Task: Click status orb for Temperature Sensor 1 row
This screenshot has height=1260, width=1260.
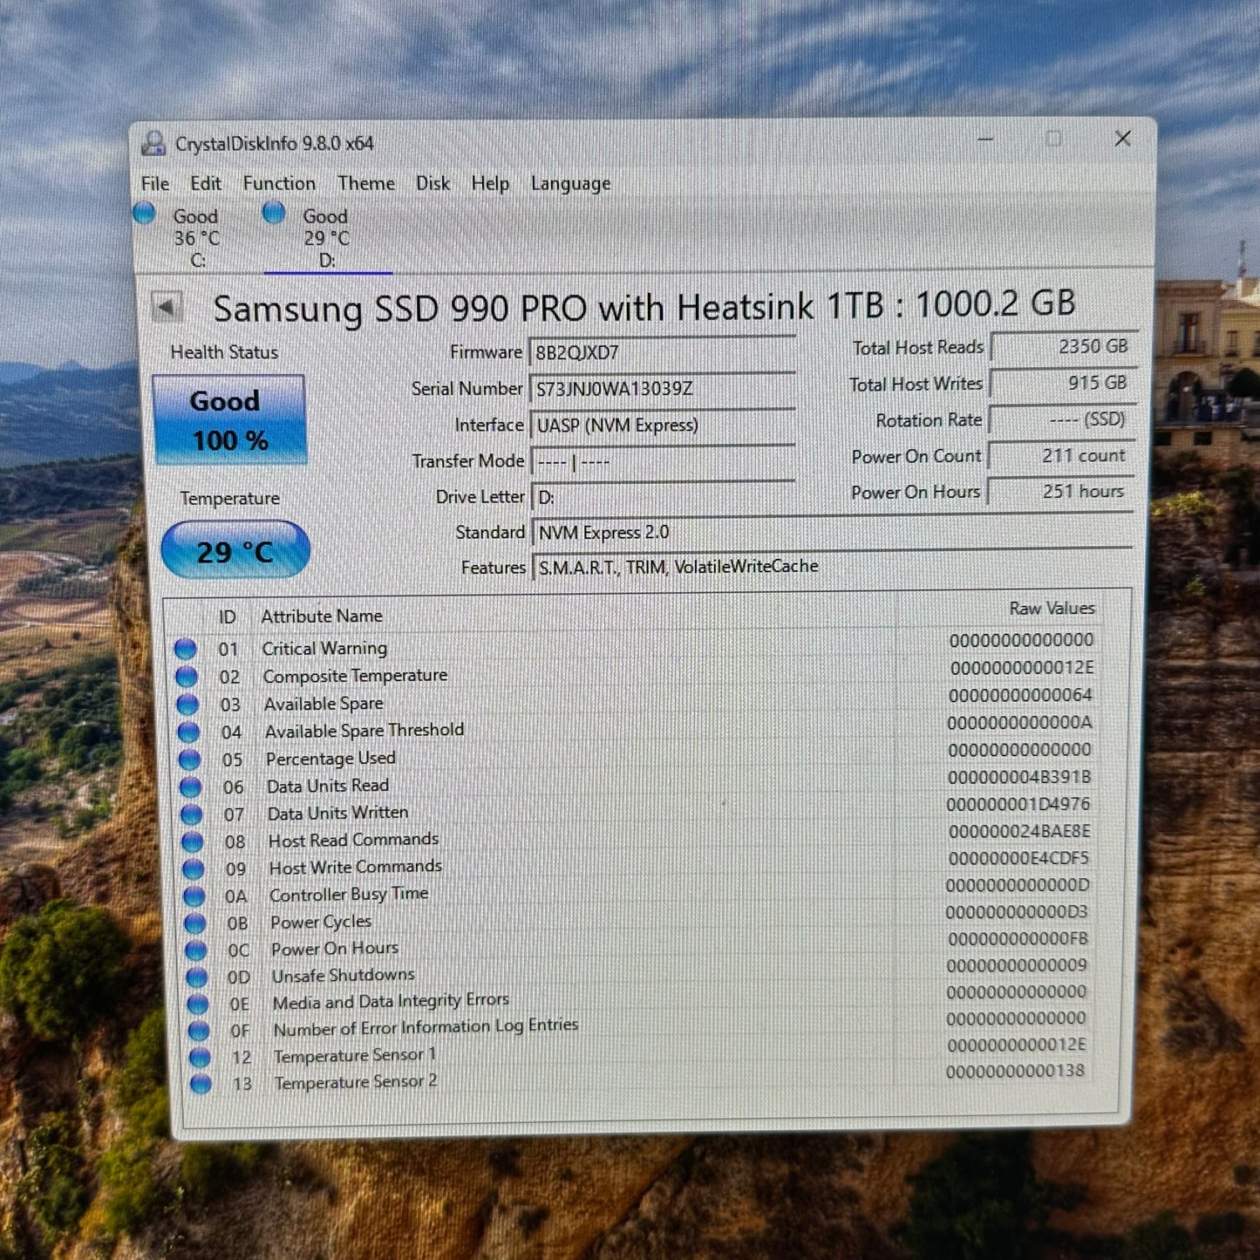Action: tap(200, 1058)
